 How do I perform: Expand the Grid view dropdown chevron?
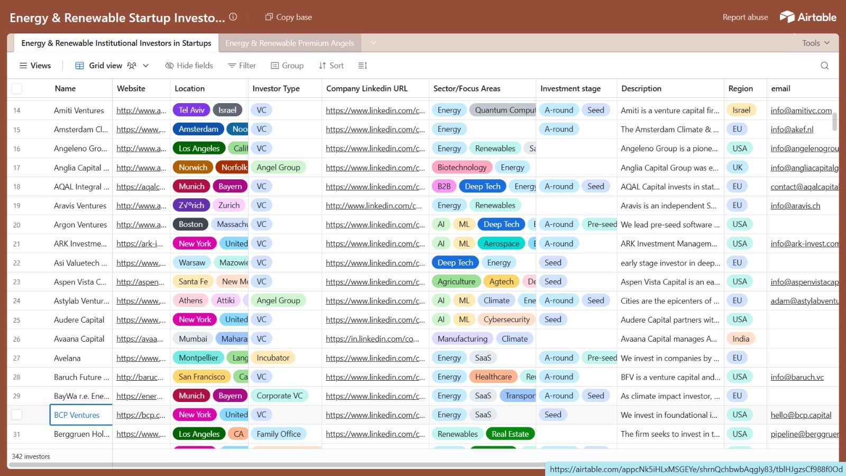pos(146,66)
